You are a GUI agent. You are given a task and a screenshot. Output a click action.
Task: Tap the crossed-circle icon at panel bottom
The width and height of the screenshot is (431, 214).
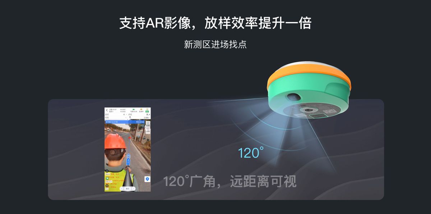point(107,186)
